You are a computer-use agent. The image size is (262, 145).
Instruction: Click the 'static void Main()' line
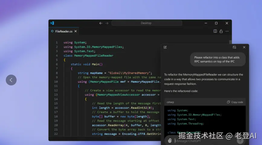[86, 64]
